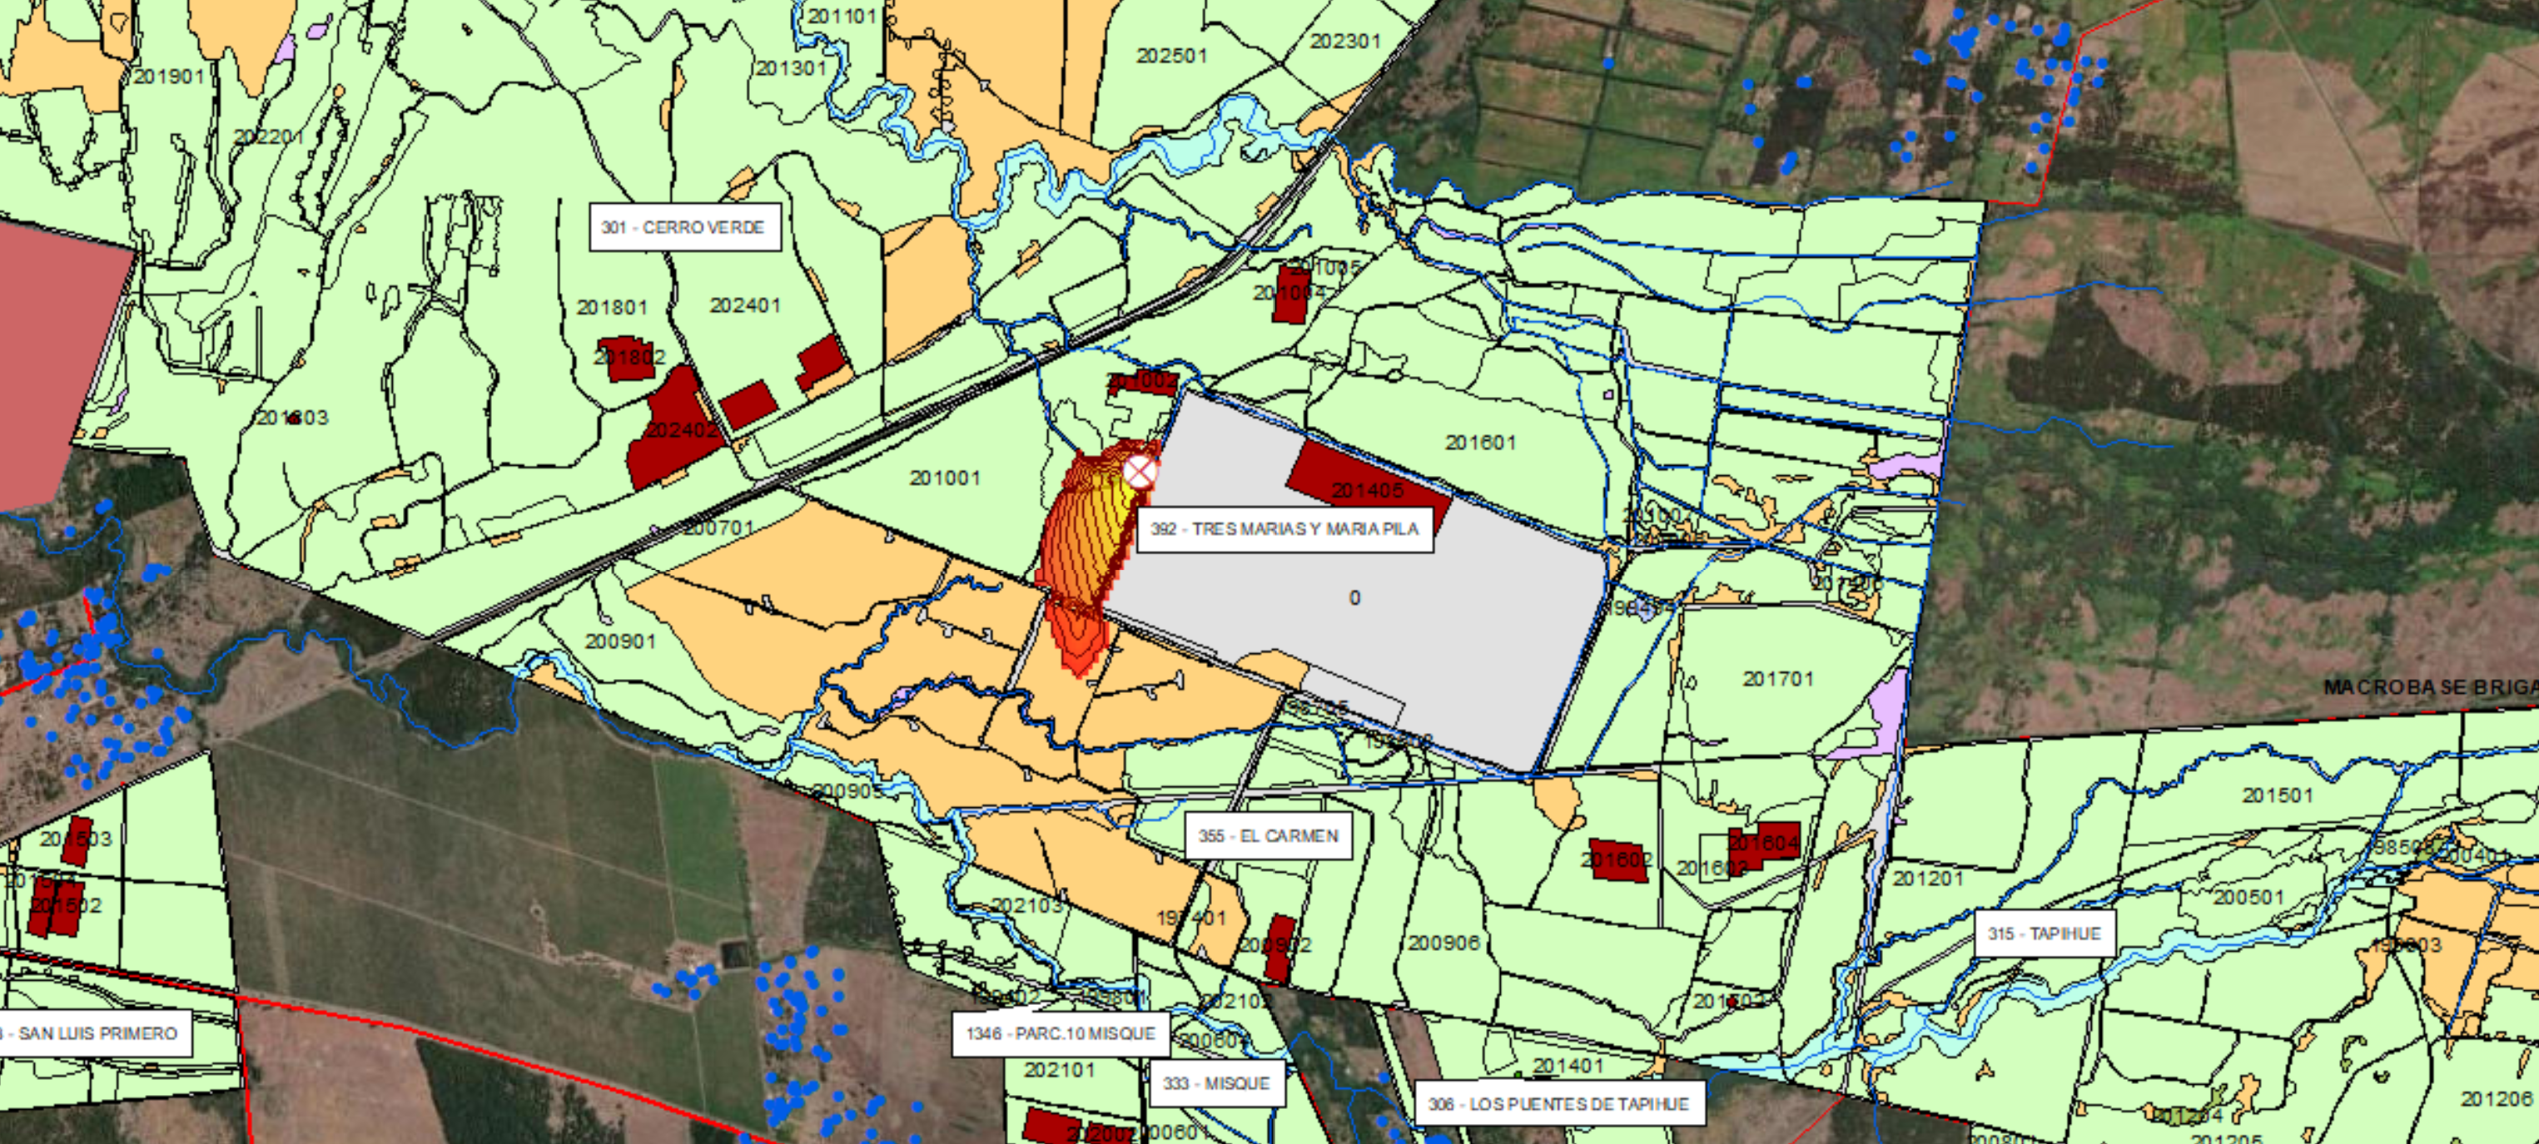Click parcel 201501 at the right
This screenshot has height=1144, width=2539.
pyautogui.click(x=2277, y=795)
